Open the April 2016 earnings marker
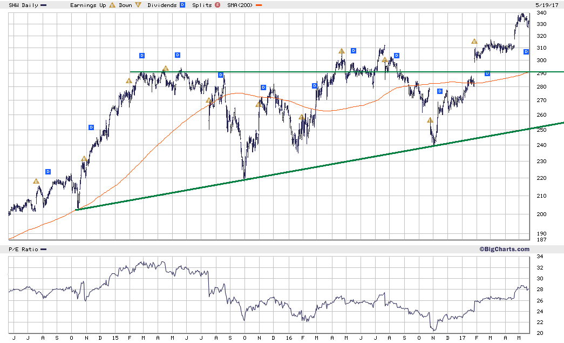 coord(341,51)
